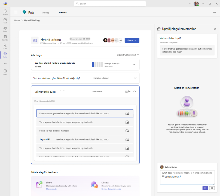This screenshot has height=196, width=220.
Task: Expand 'Vad kan vårt team göra bättre' question
Action: (x=135, y=78)
